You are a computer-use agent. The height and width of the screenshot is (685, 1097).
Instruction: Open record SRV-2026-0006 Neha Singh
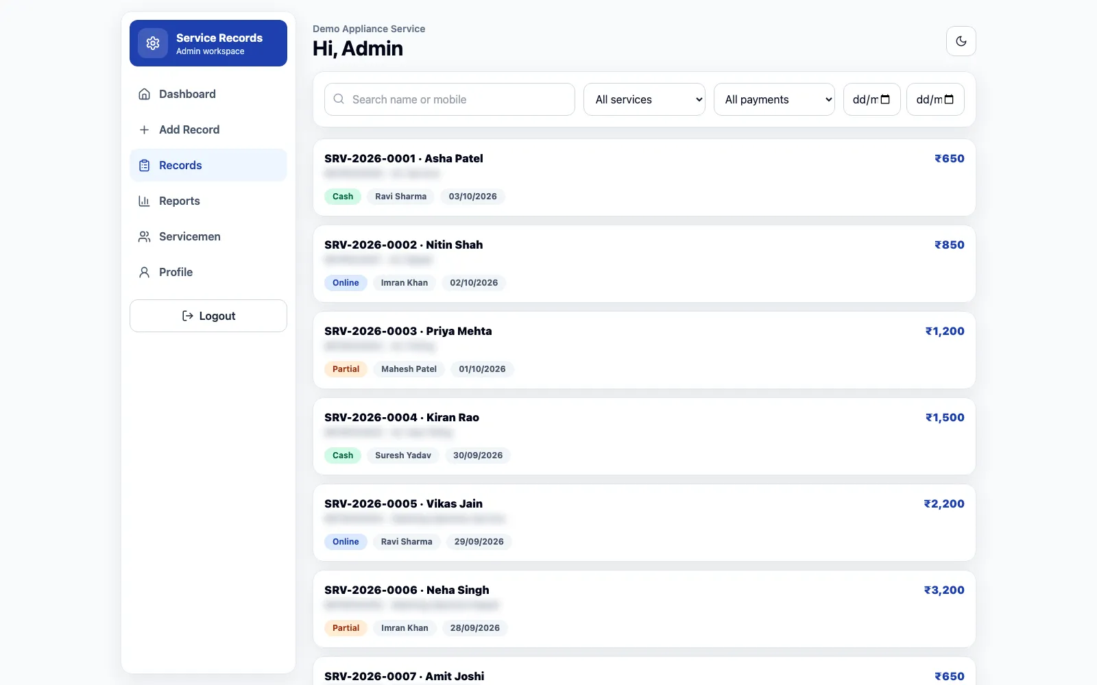(x=644, y=609)
